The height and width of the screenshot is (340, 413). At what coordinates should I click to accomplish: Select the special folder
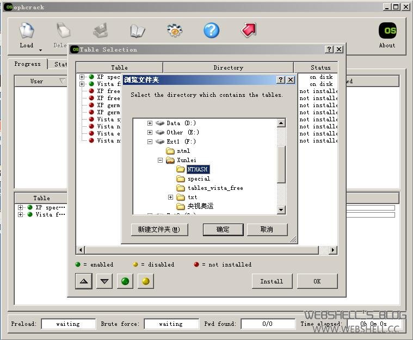pyautogui.click(x=199, y=179)
